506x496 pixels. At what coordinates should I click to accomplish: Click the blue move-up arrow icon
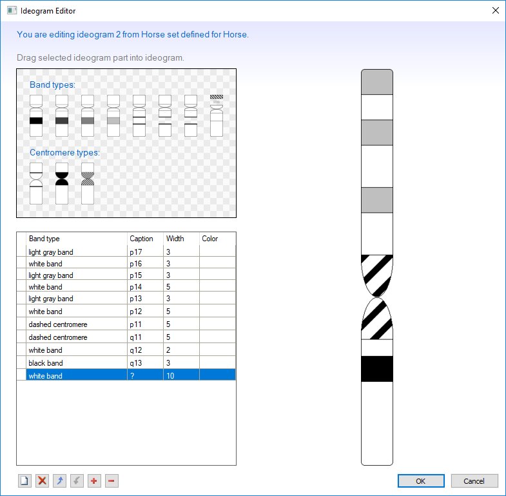(x=60, y=481)
